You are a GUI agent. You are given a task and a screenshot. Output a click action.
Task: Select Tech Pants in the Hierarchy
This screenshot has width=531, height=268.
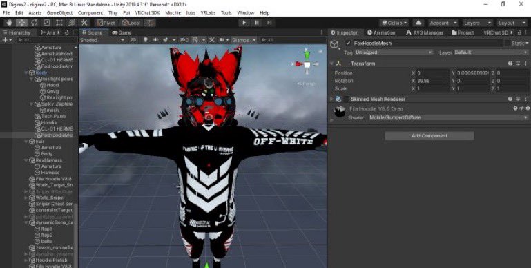[x=53, y=116]
